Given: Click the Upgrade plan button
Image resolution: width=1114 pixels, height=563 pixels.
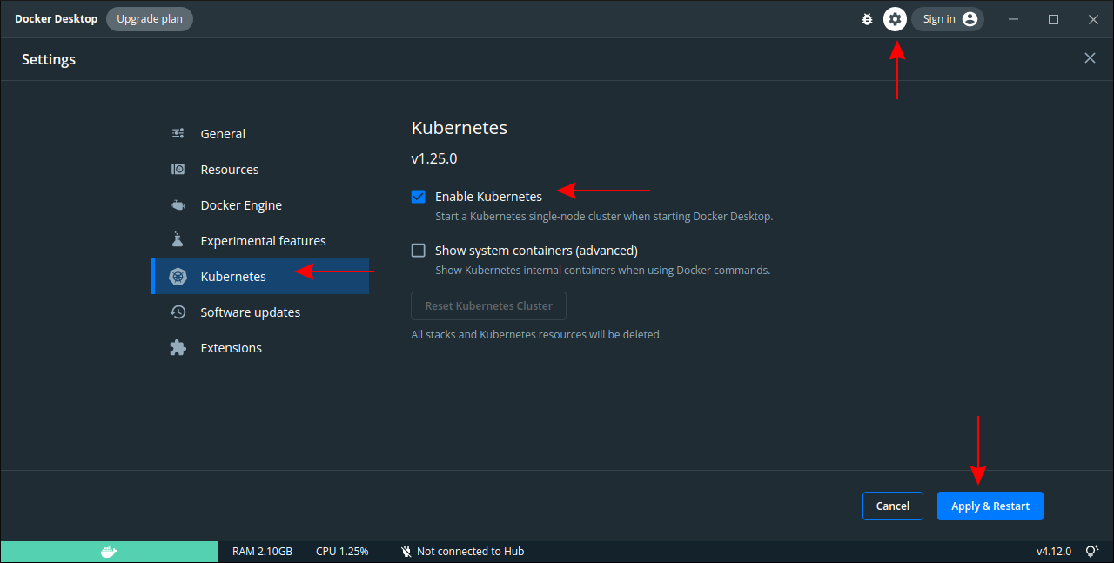Looking at the screenshot, I should [149, 18].
